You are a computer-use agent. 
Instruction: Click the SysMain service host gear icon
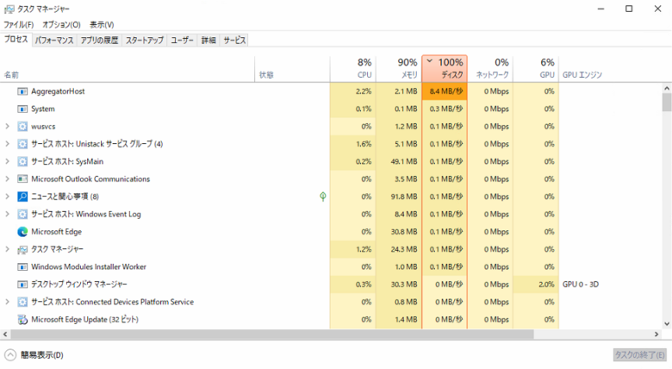pyautogui.click(x=22, y=162)
